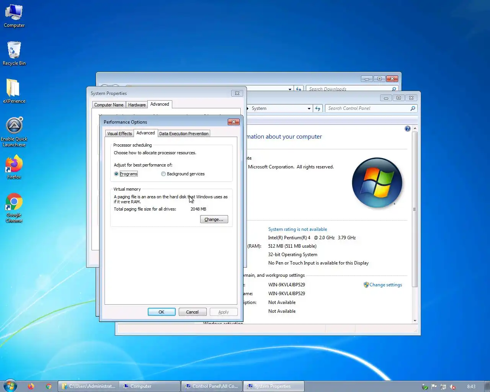Select Background services radio button
The image size is (490, 392).
click(x=163, y=174)
